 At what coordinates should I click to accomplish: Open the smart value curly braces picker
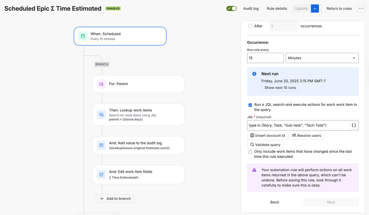tap(354, 125)
